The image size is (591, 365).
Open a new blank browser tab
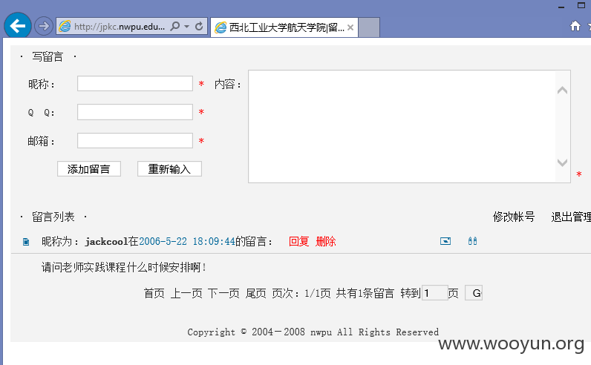pyautogui.click(x=368, y=27)
